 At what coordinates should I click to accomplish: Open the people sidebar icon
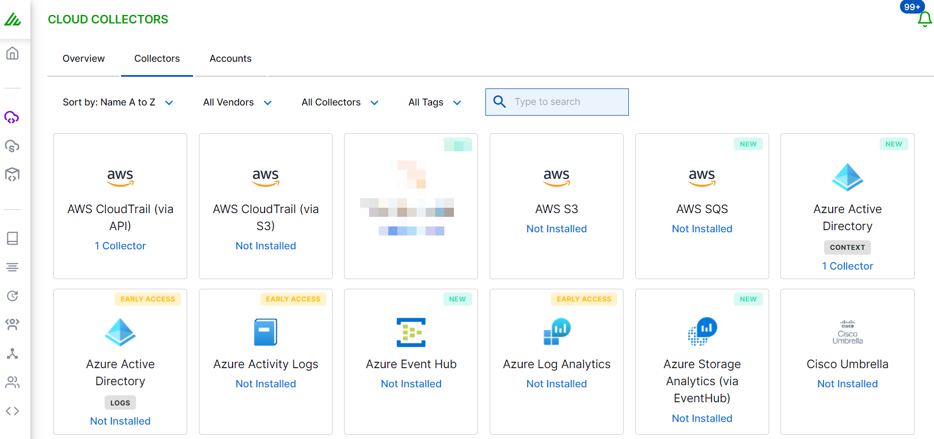pos(12,382)
